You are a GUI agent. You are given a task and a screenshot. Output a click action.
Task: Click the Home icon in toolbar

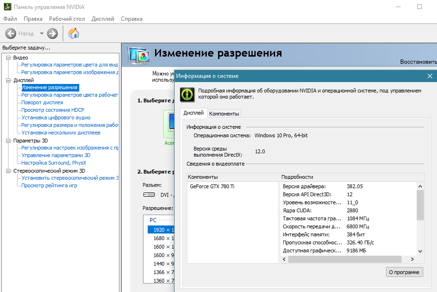tap(74, 33)
